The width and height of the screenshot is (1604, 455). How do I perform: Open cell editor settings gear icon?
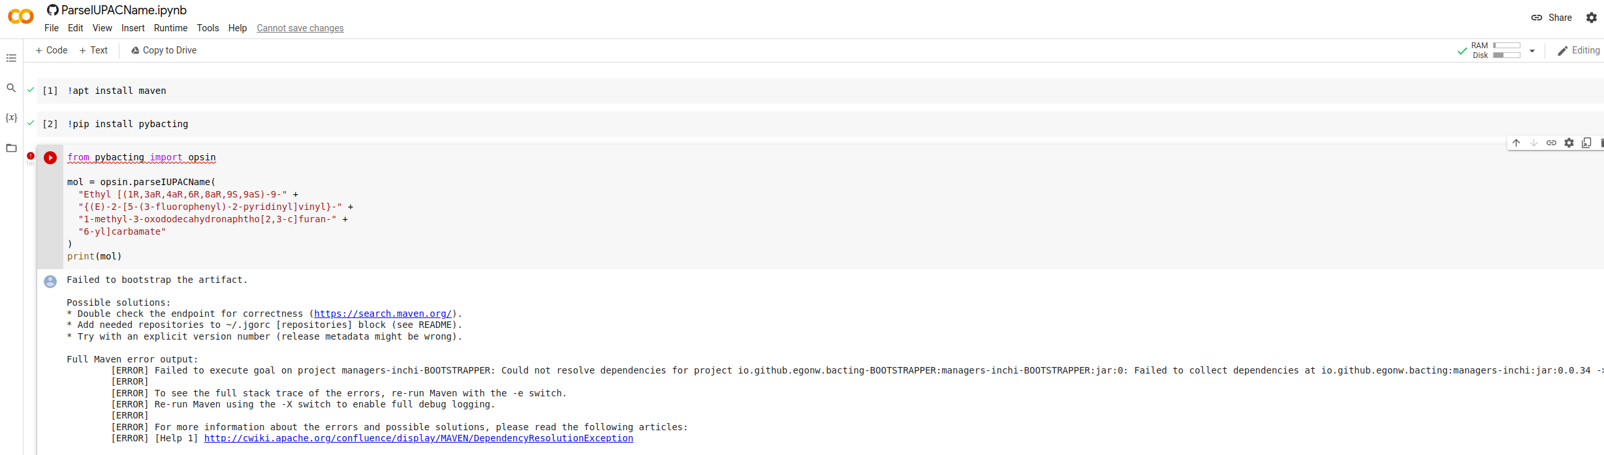[1569, 143]
